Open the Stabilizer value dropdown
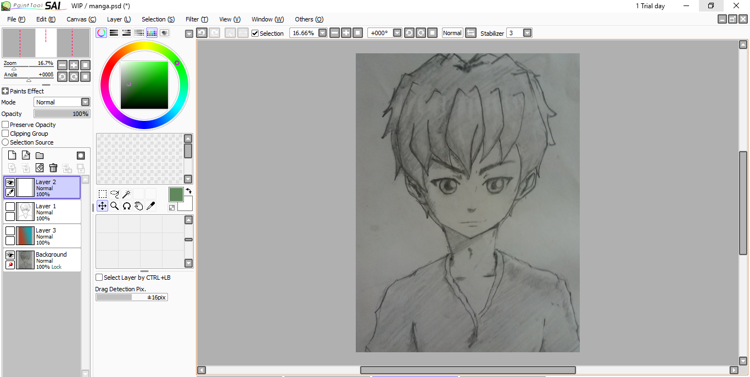Image resolution: width=750 pixels, height=377 pixels. (x=528, y=33)
